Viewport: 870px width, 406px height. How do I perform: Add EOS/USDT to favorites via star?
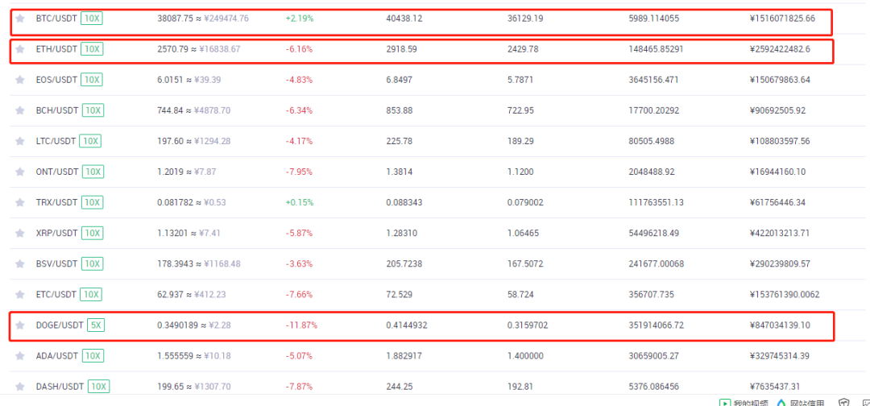(20, 79)
